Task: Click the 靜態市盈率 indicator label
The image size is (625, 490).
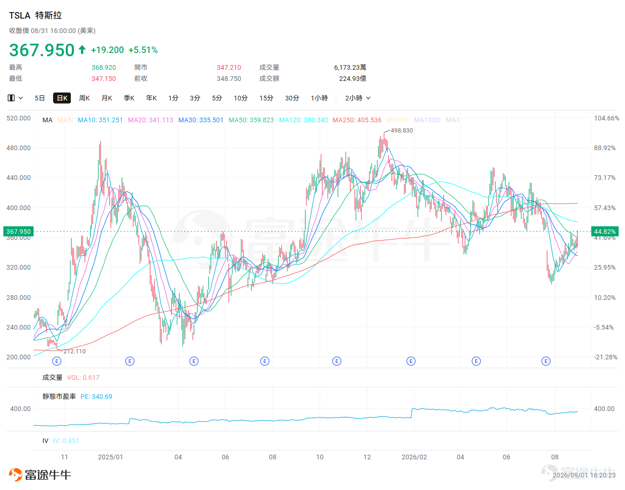Action: 59,397
